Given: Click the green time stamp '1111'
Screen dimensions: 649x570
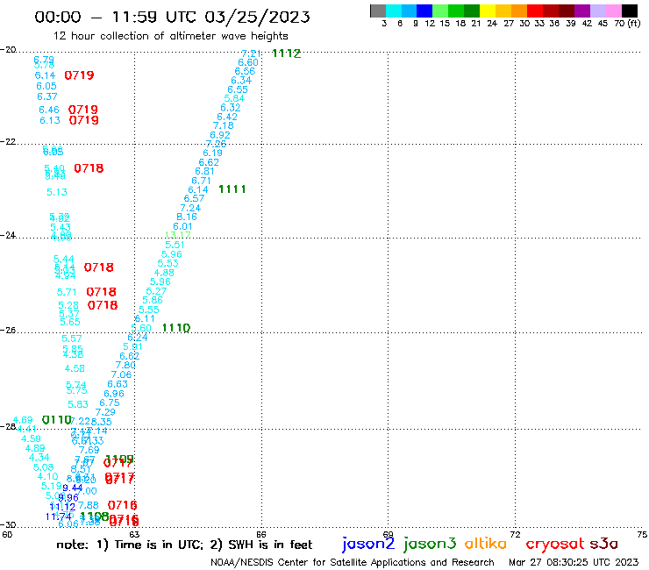Looking at the screenshot, I should point(232,189).
